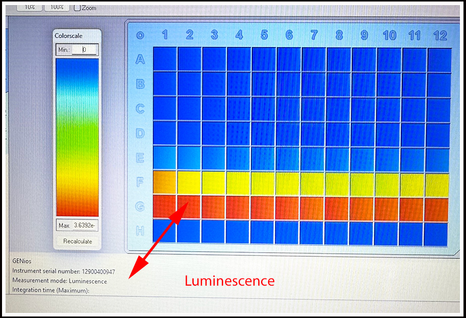Select the column 1 header
This screenshot has height=318, width=466.
(x=165, y=35)
